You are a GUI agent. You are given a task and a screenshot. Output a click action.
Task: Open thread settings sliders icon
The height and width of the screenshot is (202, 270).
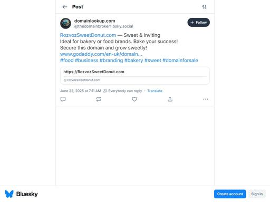pos(204,7)
